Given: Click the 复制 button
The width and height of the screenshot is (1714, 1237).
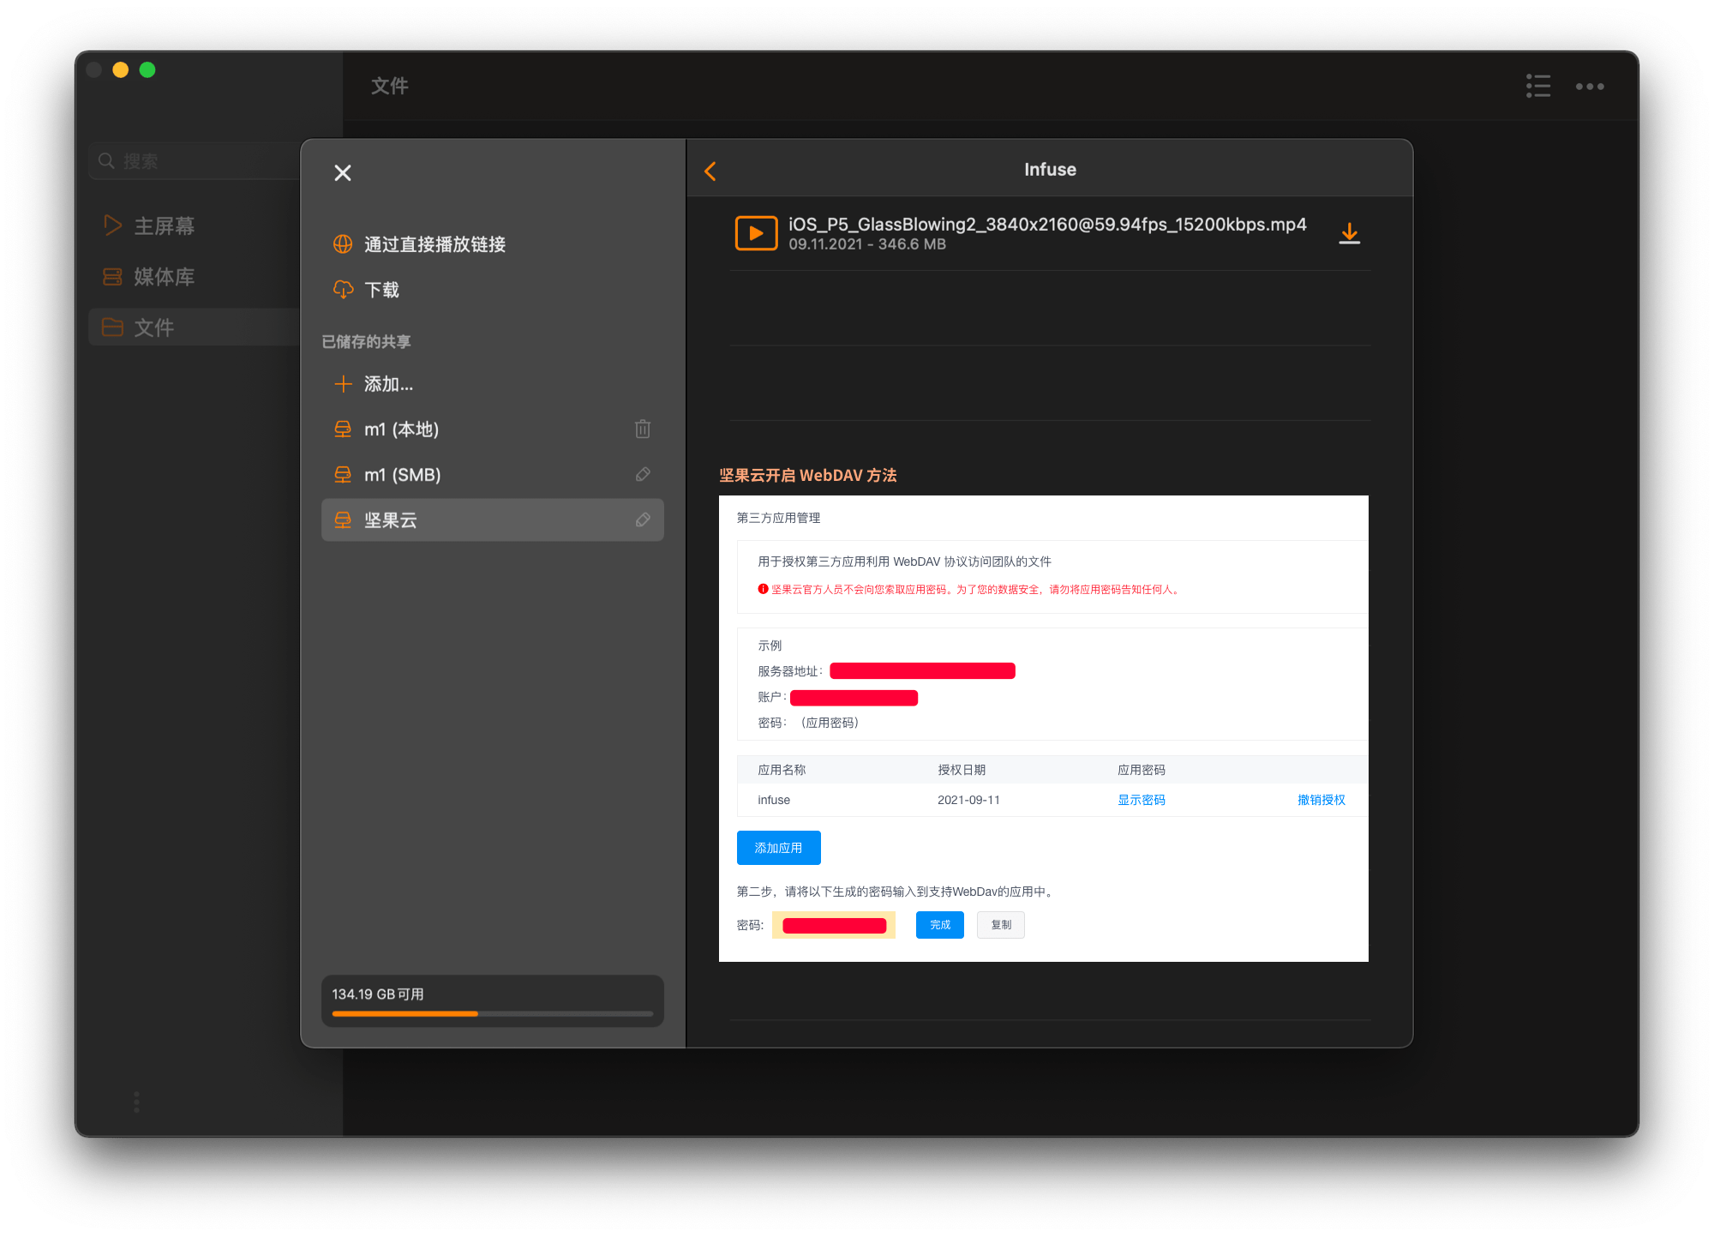Looking at the screenshot, I should click(1000, 925).
